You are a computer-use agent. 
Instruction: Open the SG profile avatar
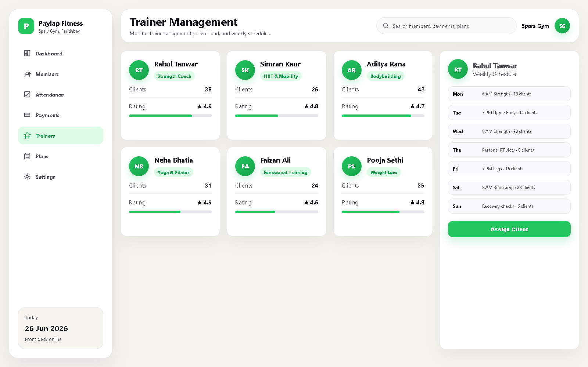[x=562, y=26]
